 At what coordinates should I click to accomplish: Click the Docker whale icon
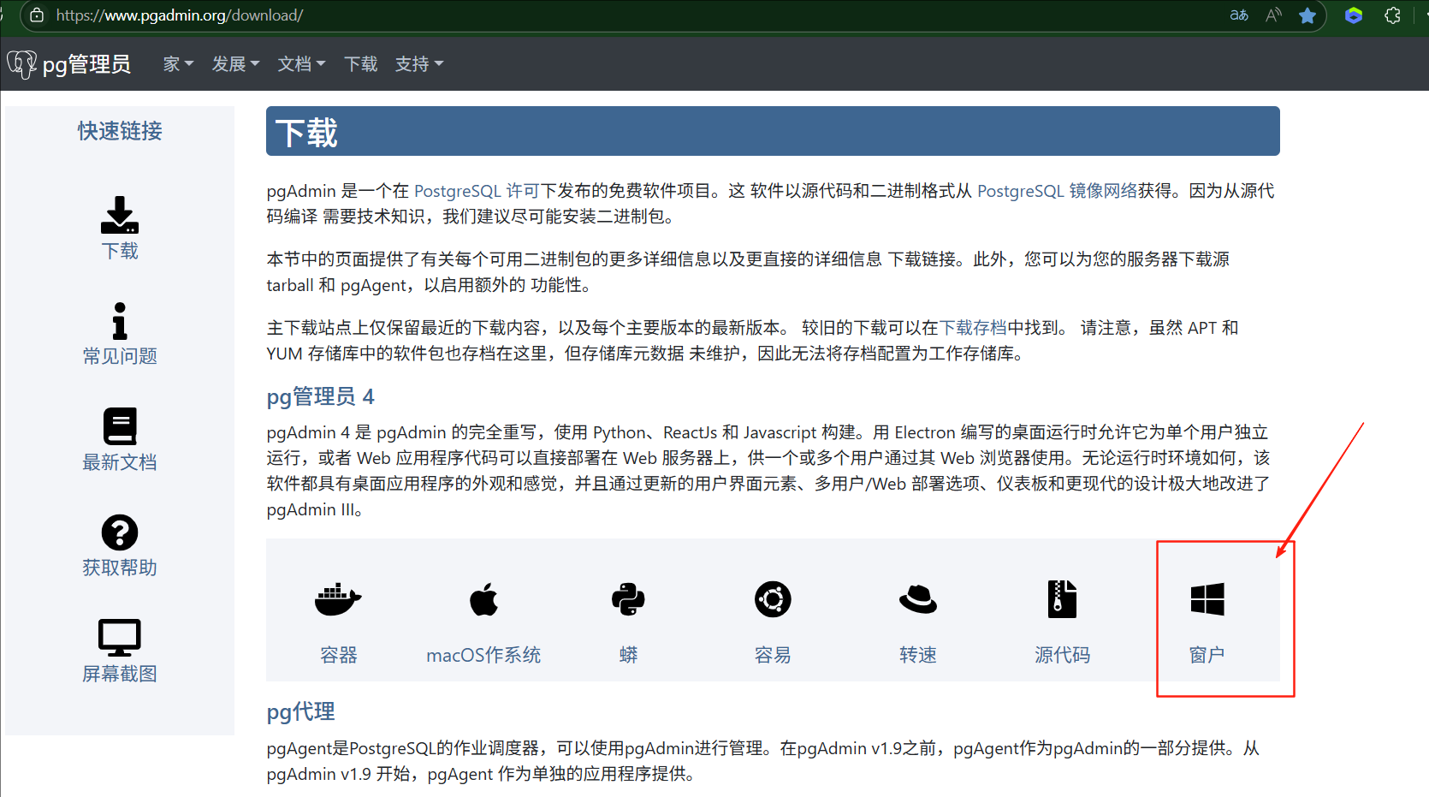pos(338,599)
